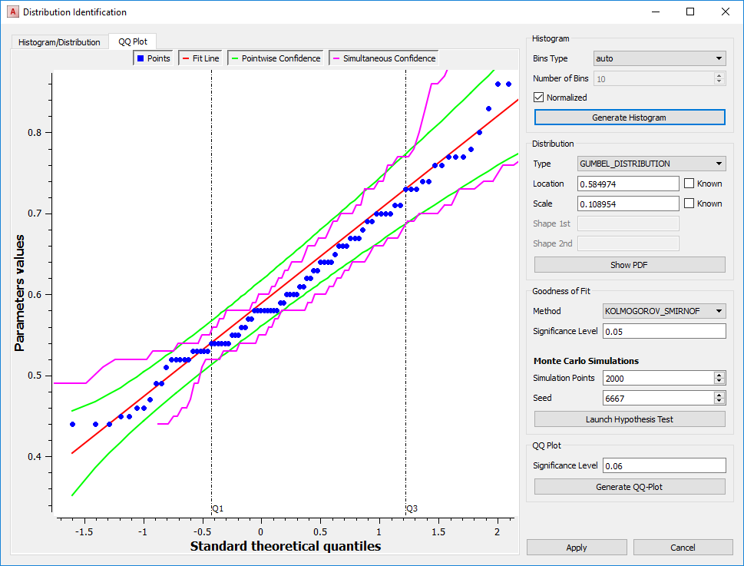Click the Apply button
Screen dimensions: 744x566
coord(576,547)
